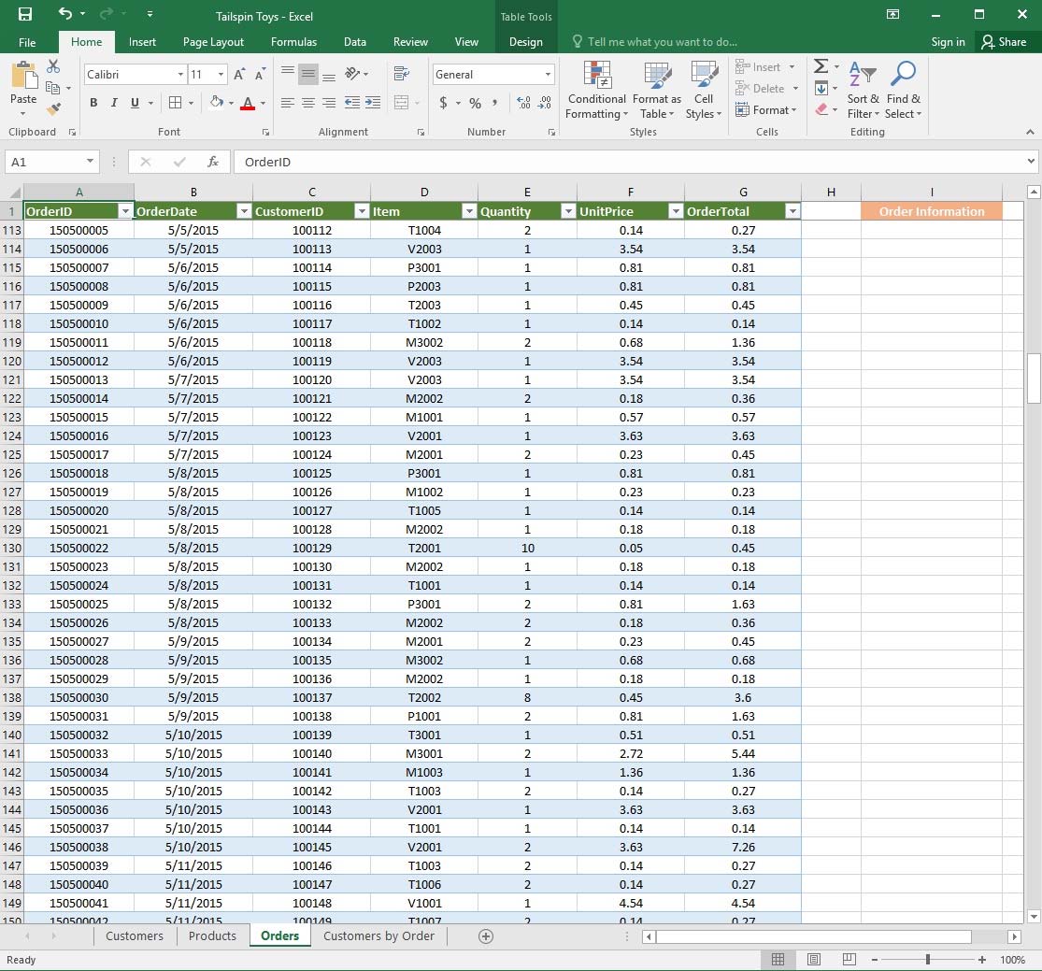Open the OrderDate column filter dropdown
Viewport: 1042px width, 971px height.
(x=244, y=211)
